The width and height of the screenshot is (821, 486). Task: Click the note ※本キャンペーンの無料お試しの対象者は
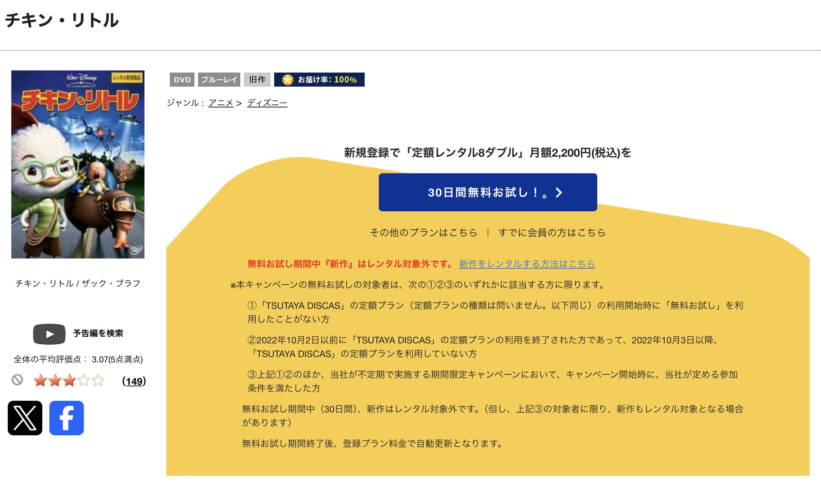(x=418, y=285)
